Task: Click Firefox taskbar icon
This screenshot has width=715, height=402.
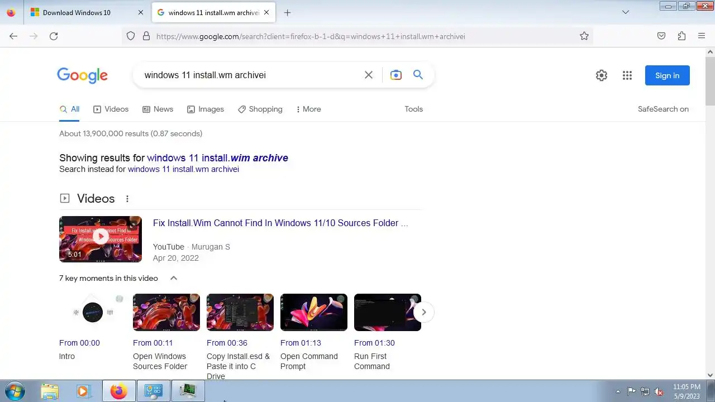Action: pyautogui.click(x=118, y=391)
